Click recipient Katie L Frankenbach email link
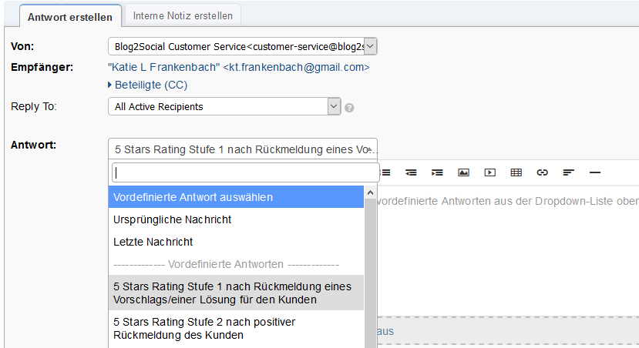 click(239, 67)
